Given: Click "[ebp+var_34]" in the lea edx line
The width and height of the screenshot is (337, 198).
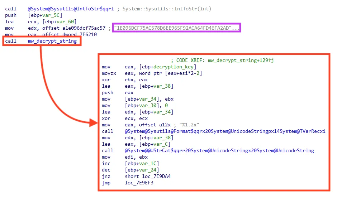Looking at the screenshot, I should 156,112.
